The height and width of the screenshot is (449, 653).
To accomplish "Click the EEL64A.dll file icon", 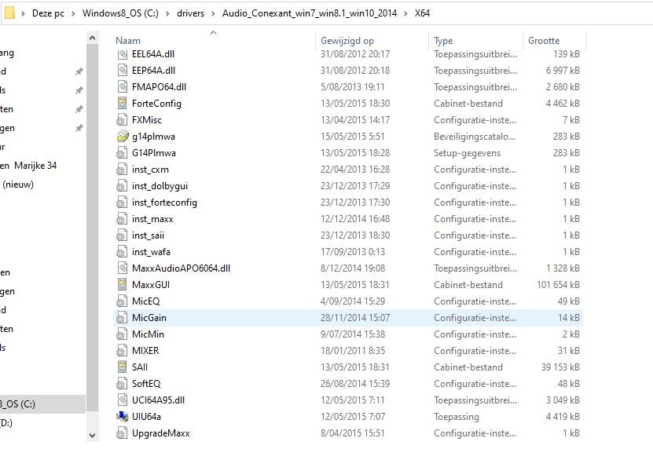I will [122, 54].
